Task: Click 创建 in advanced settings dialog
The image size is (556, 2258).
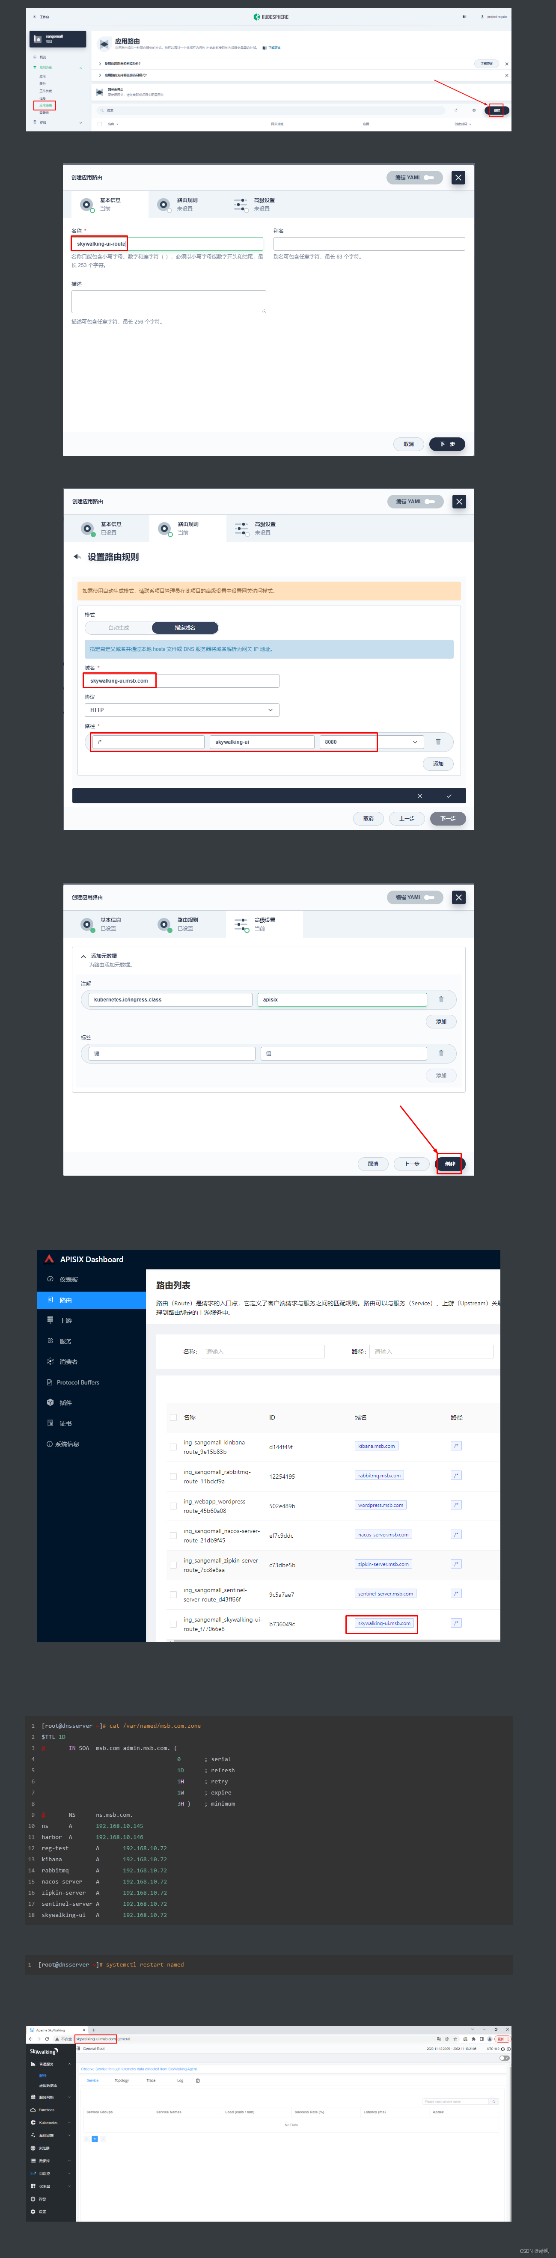Action: tap(450, 1164)
